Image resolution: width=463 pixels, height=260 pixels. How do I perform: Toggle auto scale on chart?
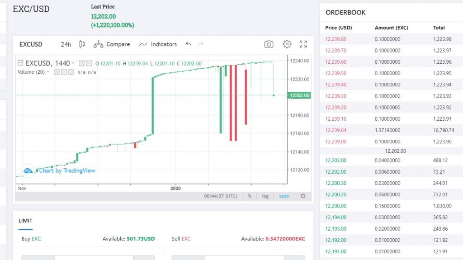[x=284, y=196]
